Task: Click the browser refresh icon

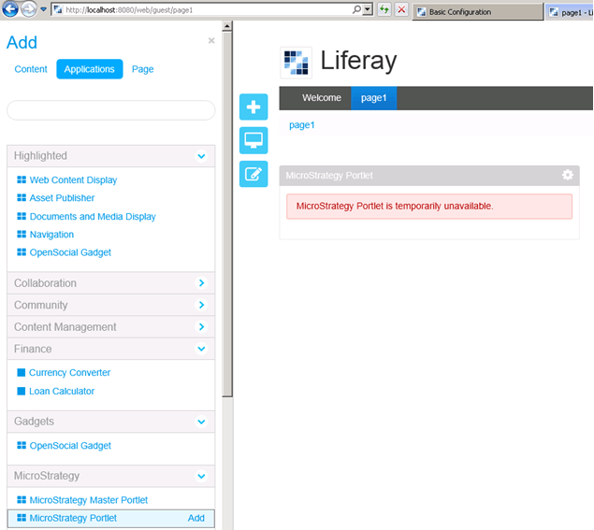Action: coord(384,10)
